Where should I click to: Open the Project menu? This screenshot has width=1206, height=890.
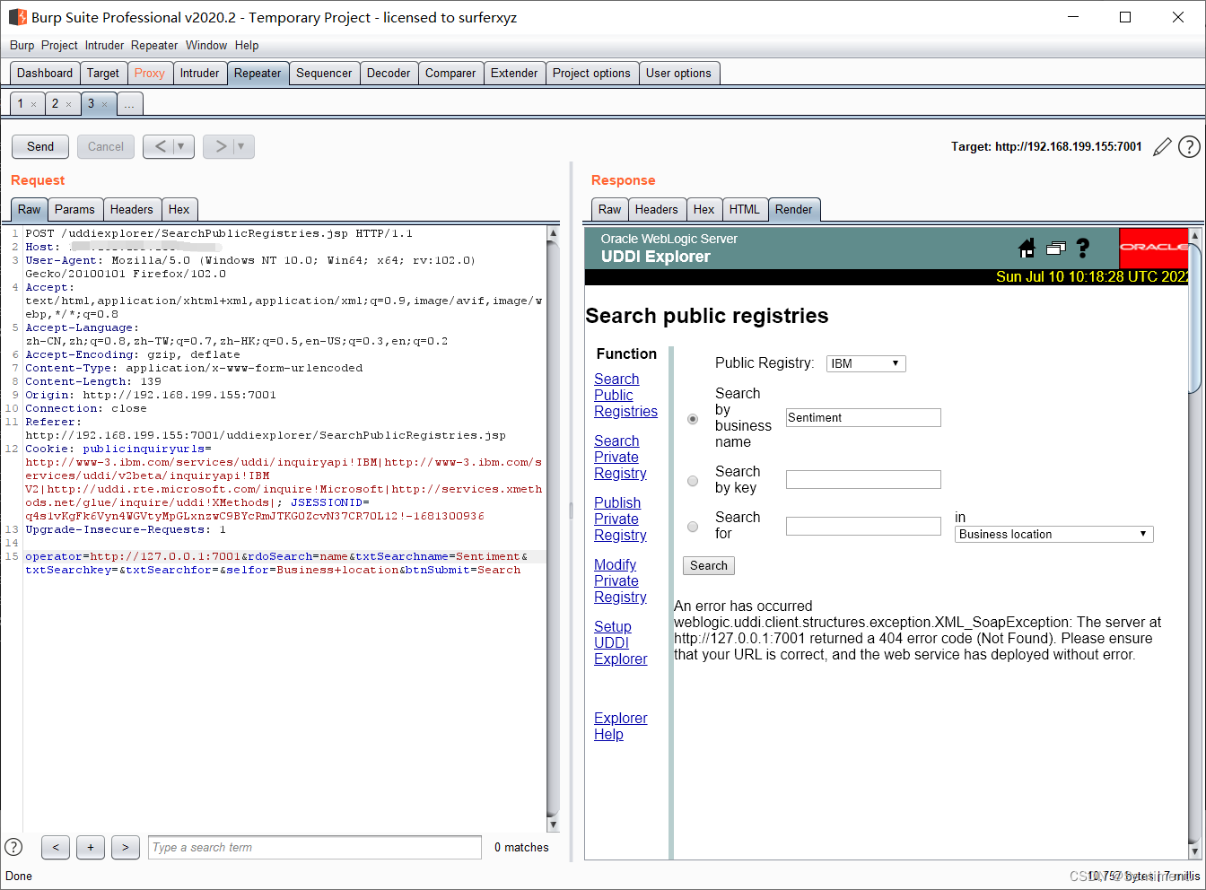click(59, 45)
